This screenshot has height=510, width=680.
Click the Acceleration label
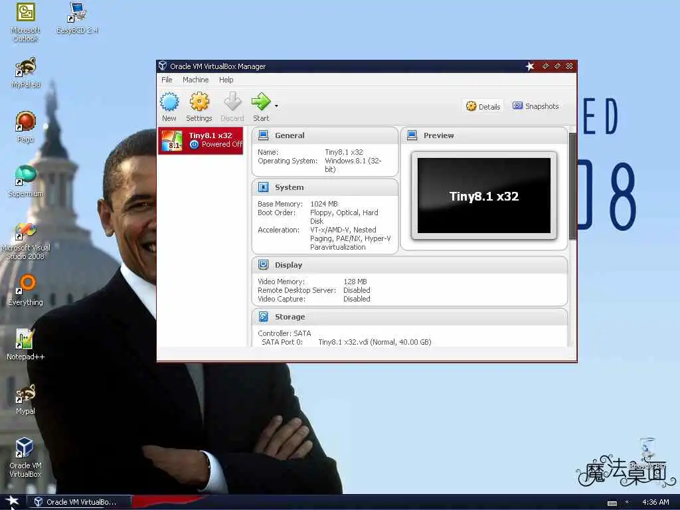278,230
